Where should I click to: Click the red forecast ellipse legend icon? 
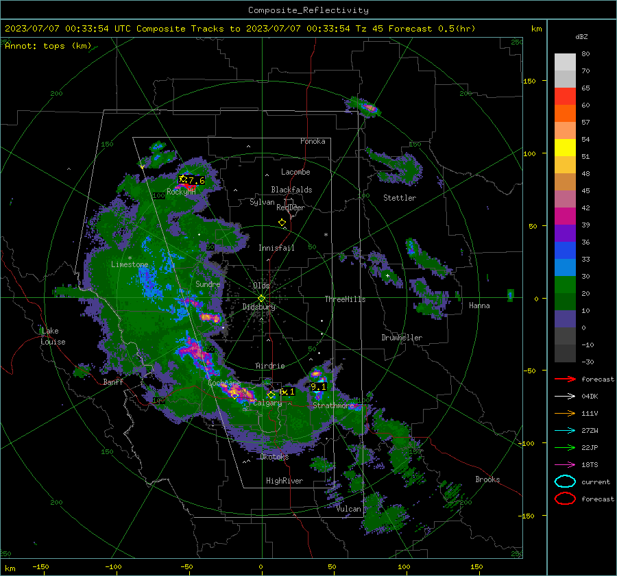coord(565,499)
